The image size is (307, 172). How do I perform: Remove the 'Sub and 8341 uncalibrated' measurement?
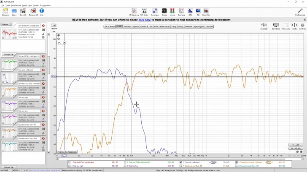pos(43,26)
